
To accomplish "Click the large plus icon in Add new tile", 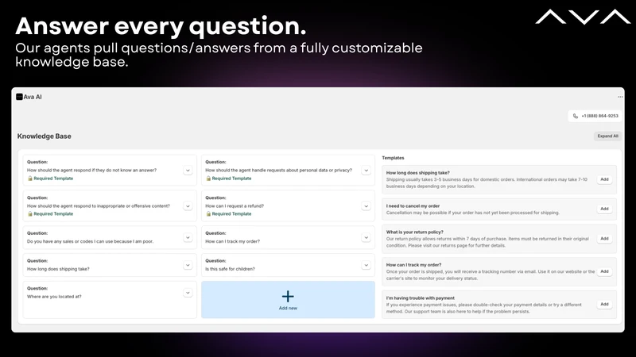I will point(288,296).
